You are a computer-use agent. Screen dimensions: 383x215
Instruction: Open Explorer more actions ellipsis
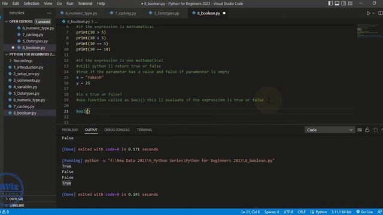(x=49, y=13)
